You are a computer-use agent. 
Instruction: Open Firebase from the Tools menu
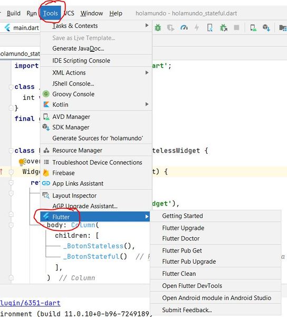coord(96,173)
